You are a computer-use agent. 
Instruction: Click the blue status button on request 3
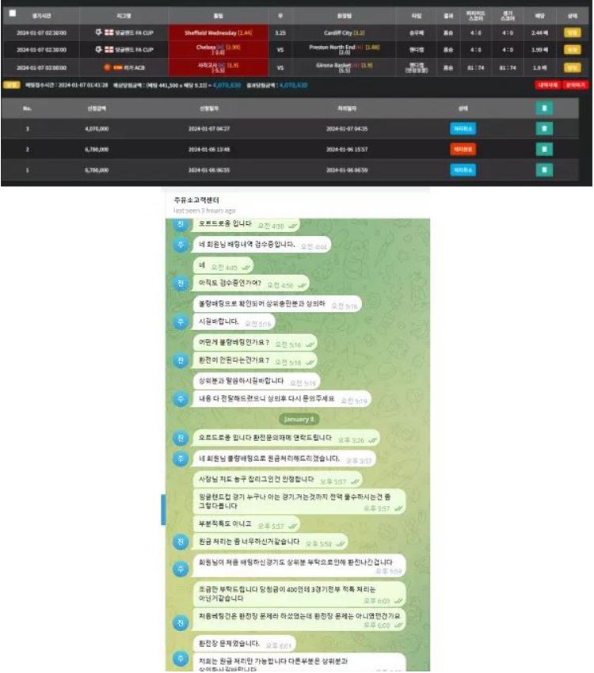click(463, 128)
